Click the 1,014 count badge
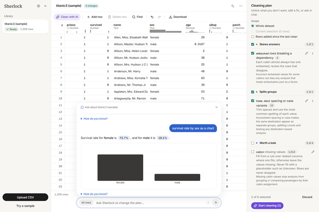319x212 pixels. [292, 152]
